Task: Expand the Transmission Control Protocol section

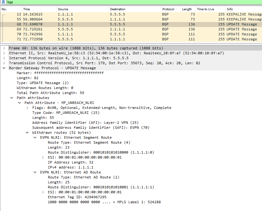Action: (4, 63)
